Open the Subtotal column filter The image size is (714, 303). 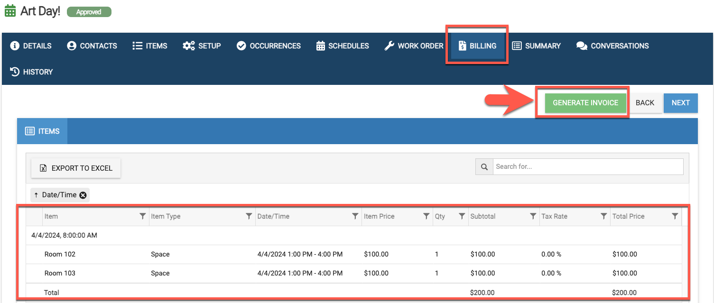[x=533, y=216]
